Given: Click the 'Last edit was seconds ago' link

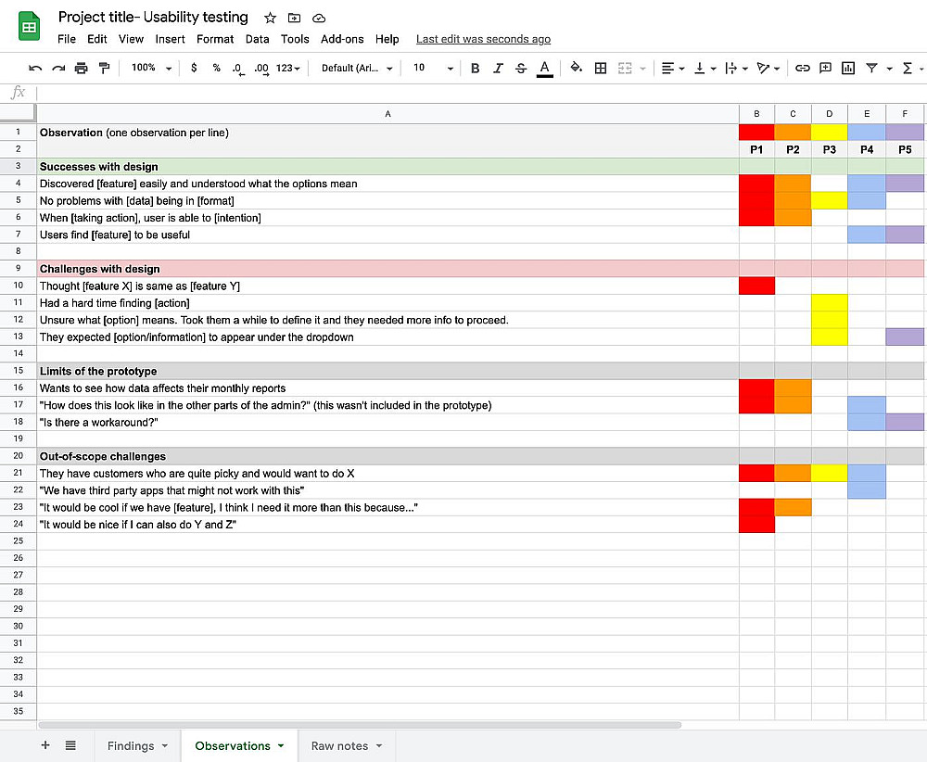Looking at the screenshot, I should pos(483,39).
